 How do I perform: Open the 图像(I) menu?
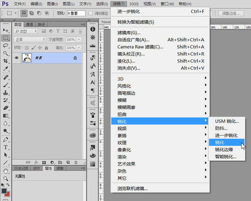[52, 4]
